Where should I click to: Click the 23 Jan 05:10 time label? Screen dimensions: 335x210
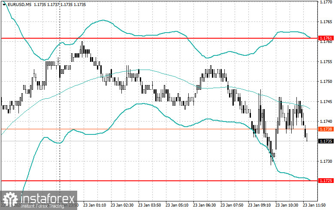[177, 205]
